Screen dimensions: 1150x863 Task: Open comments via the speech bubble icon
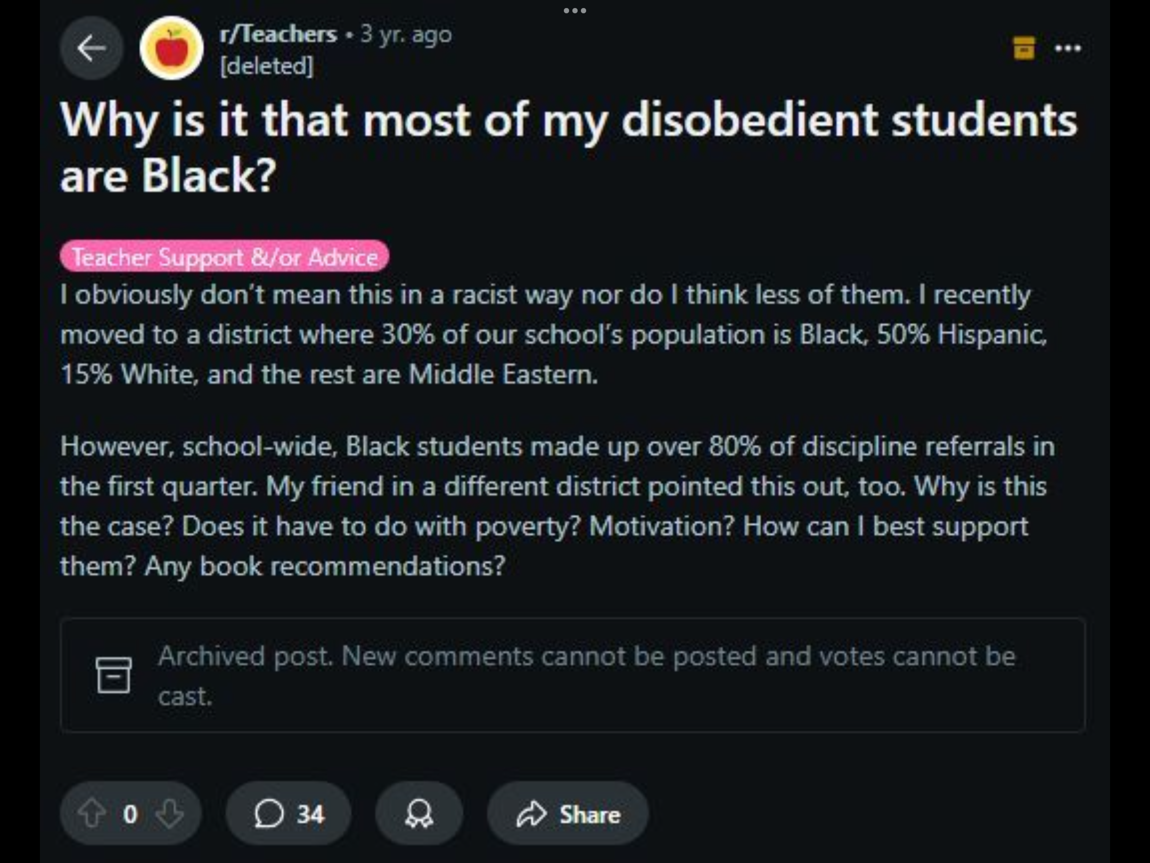pos(268,813)
